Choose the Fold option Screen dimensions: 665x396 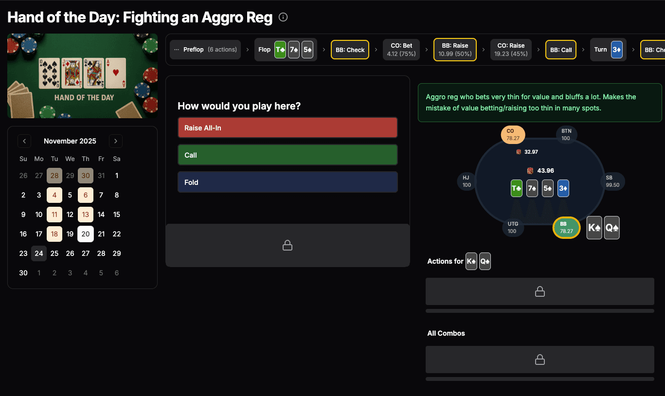288,182
